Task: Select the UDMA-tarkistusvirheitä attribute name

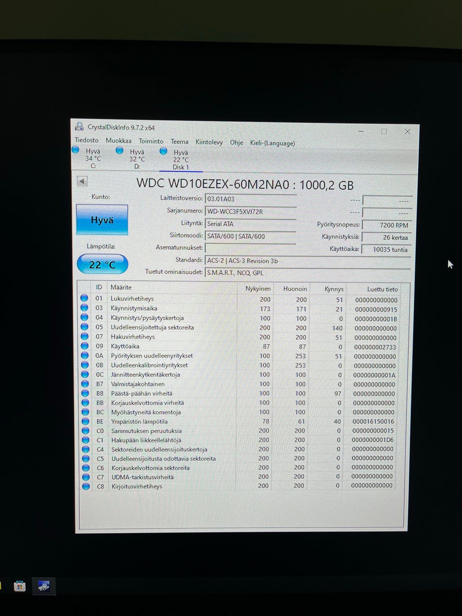Action: pos(142,477)
